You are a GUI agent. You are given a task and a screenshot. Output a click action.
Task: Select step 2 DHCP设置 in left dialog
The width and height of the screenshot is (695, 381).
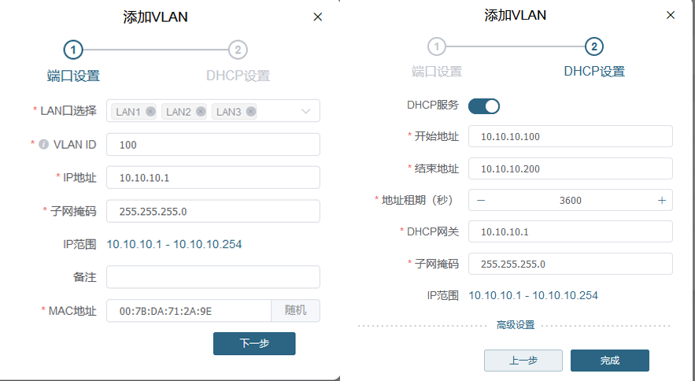pos(238,50)
